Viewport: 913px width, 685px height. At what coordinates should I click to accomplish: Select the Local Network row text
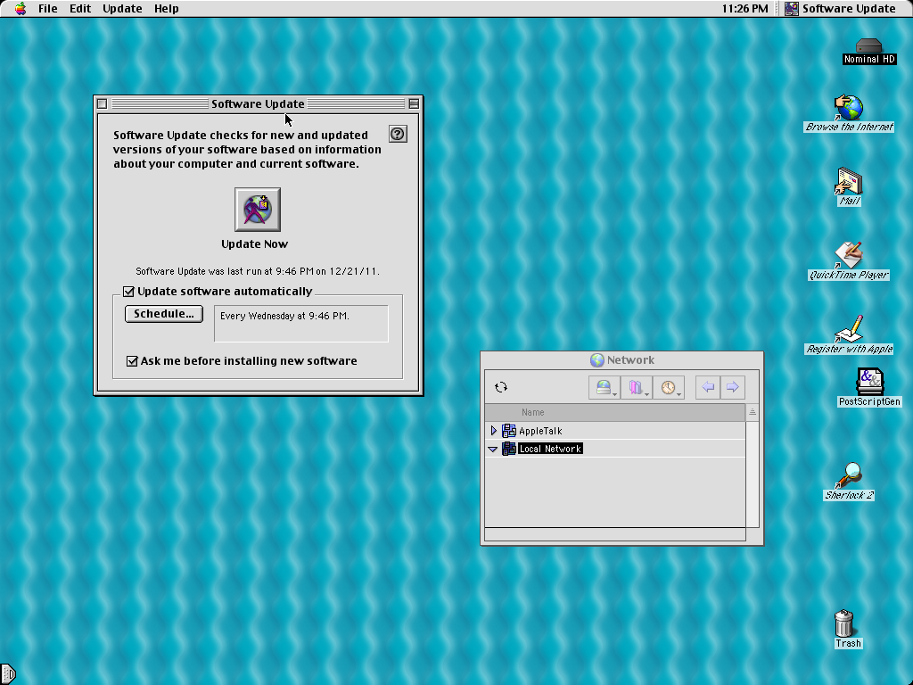(550, 449)
